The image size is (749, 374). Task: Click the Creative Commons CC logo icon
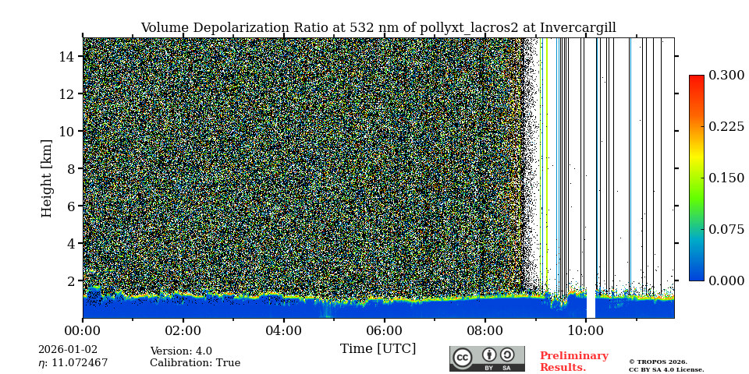pos(463,358)
